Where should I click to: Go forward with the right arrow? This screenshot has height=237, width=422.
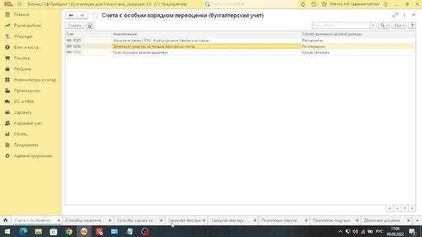click(82, 15)
